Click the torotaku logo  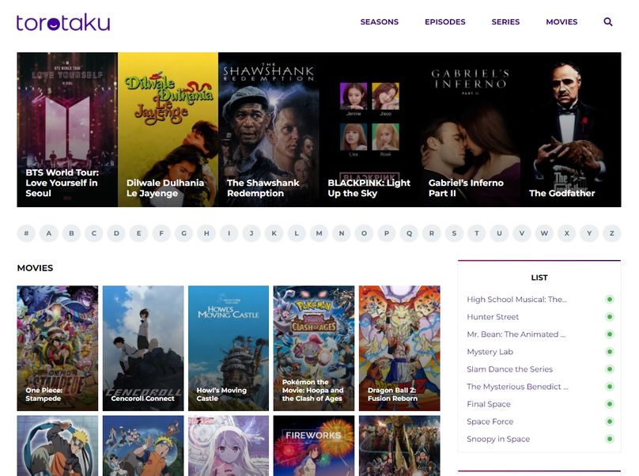click(x=62, y=22)
